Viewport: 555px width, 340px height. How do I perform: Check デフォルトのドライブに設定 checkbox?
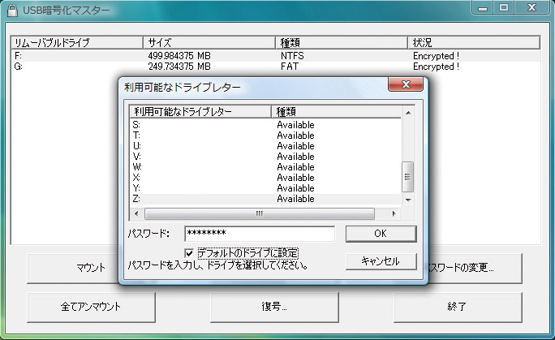click(189, 253)
